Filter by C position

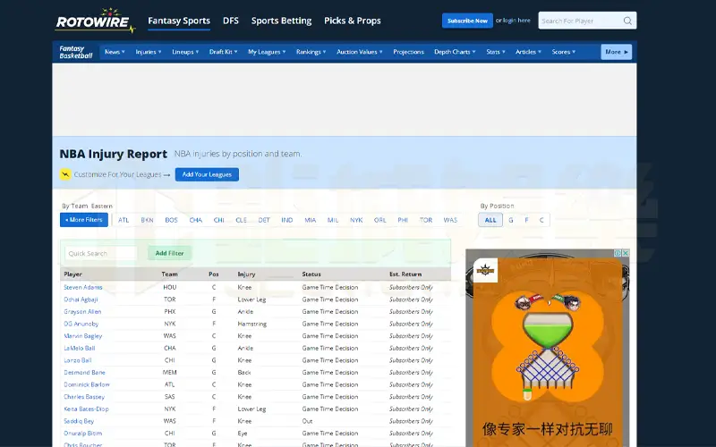tap(541, 220)
